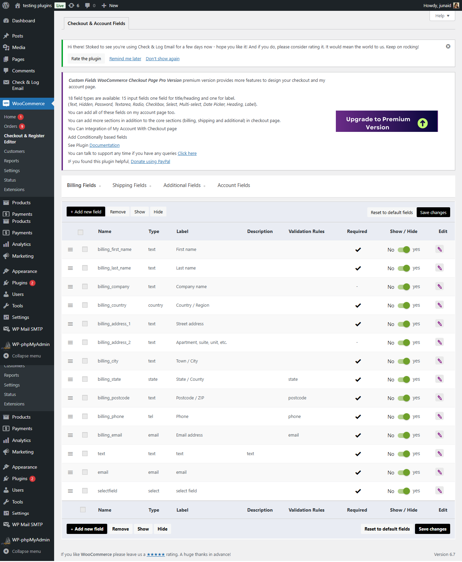The width and height of the screenshot is (462, 562).
Task: Edit the billing_phone field with pencil icon
Action: tap(439, 416)
